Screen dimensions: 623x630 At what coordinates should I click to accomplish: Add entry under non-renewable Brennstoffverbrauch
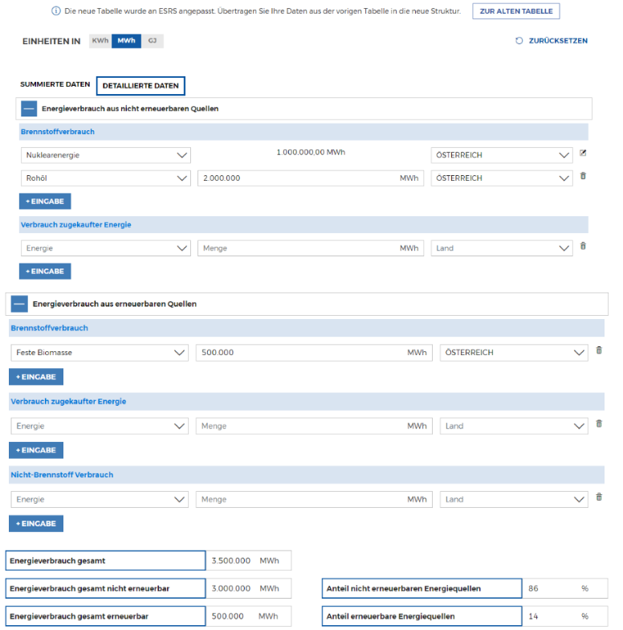pyautogui.click(x=45, y=201)
